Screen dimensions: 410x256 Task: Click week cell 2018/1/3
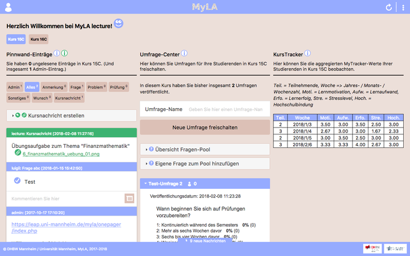click(302, 125)
